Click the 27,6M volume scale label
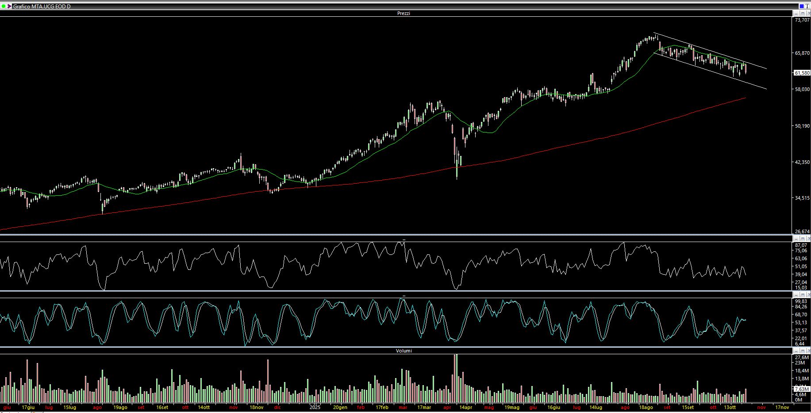811x413 pixels. tap(801, 357)
